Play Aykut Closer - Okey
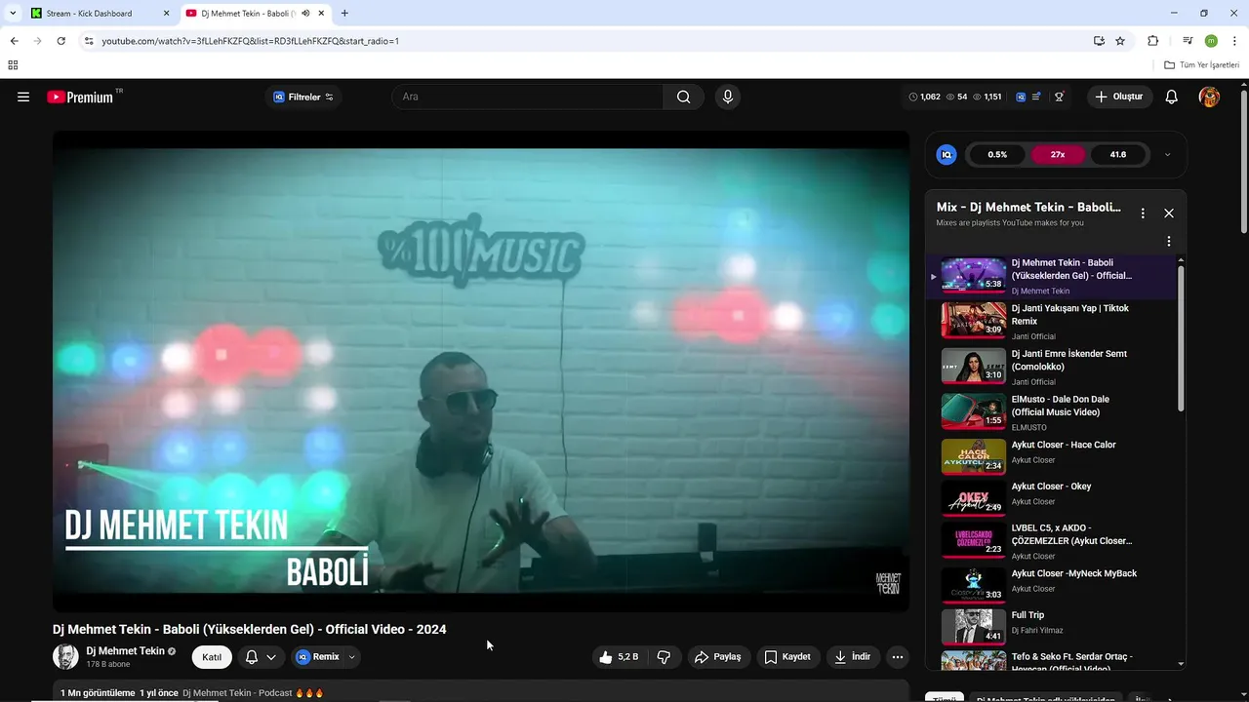The image size is (1249, 702). (1052, 498)
